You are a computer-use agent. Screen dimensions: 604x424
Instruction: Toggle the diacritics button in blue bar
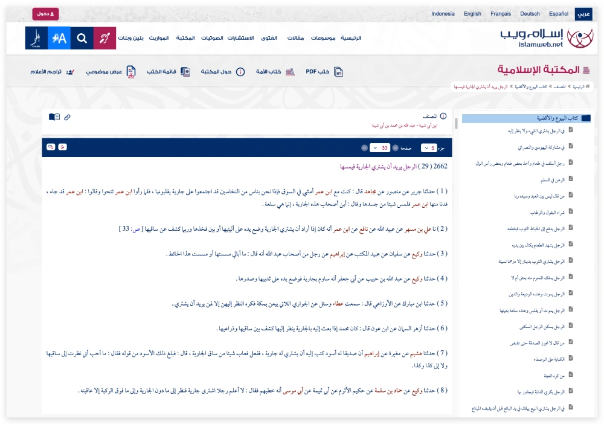[63, 147]
